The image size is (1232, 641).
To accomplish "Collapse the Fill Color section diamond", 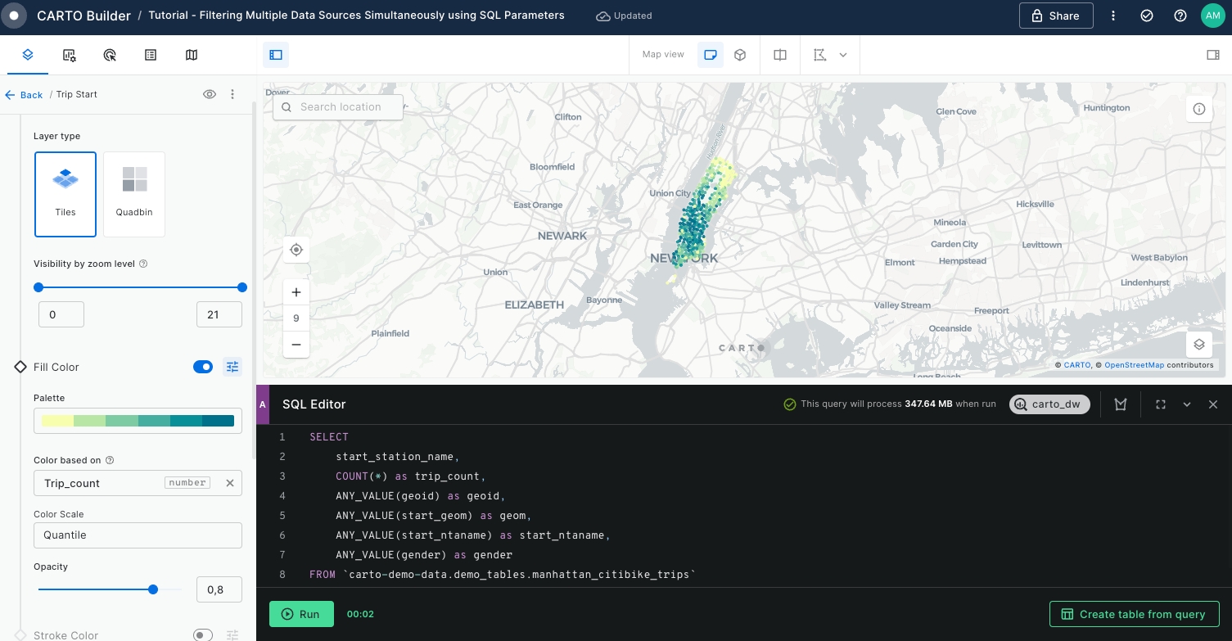I will [20, 367].
